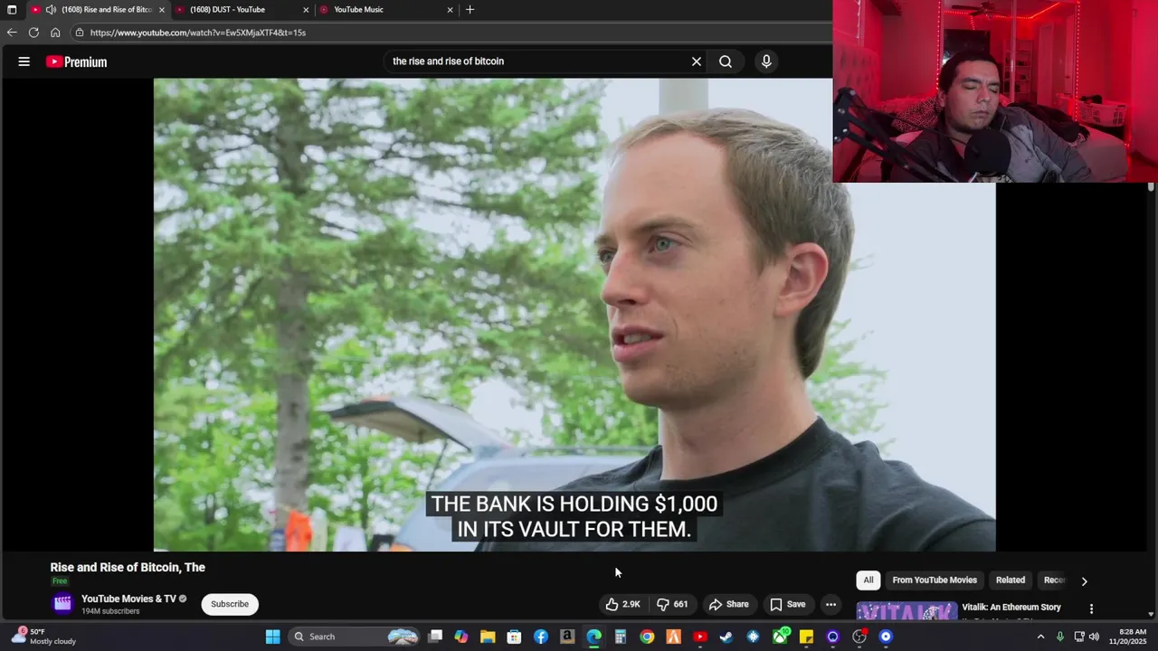Open Task View in the taskbar
The height and width of the screenshot is (651, 1158).
(435, 637)
